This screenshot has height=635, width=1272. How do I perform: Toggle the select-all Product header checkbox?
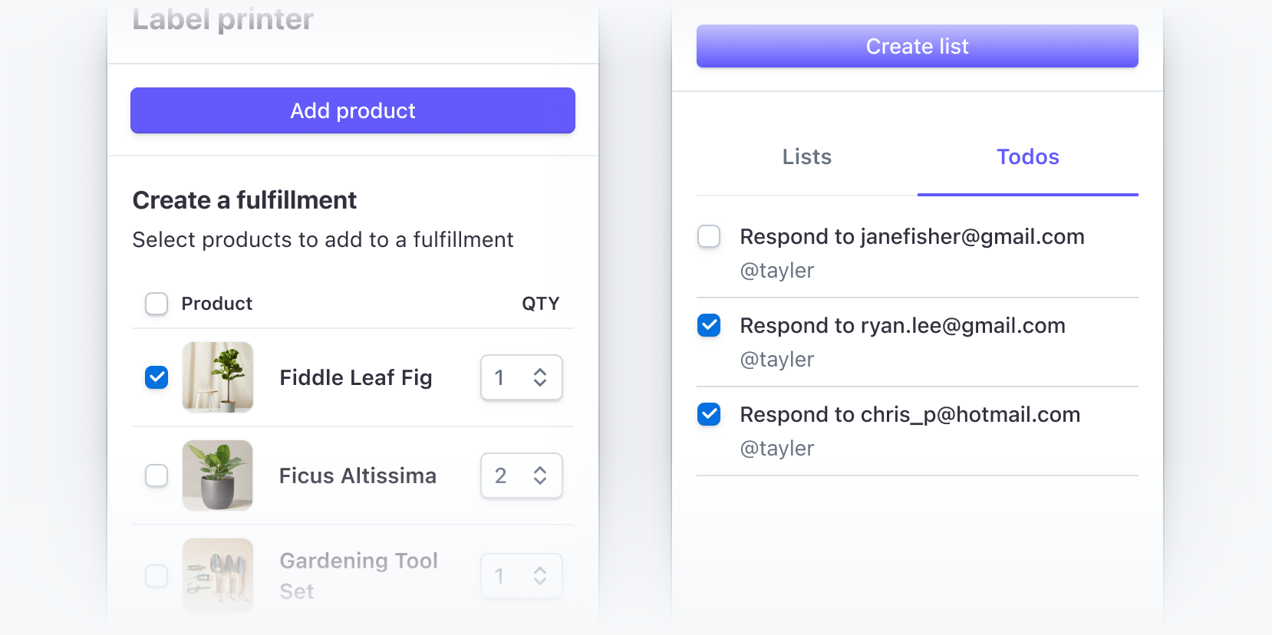[x=157, y=304]
